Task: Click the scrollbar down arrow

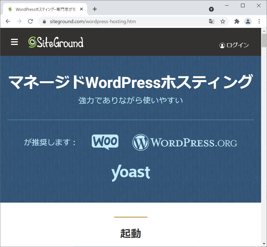Action: [264, 244]
